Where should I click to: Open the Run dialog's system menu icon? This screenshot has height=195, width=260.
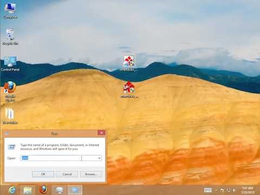tap(7, 133)
